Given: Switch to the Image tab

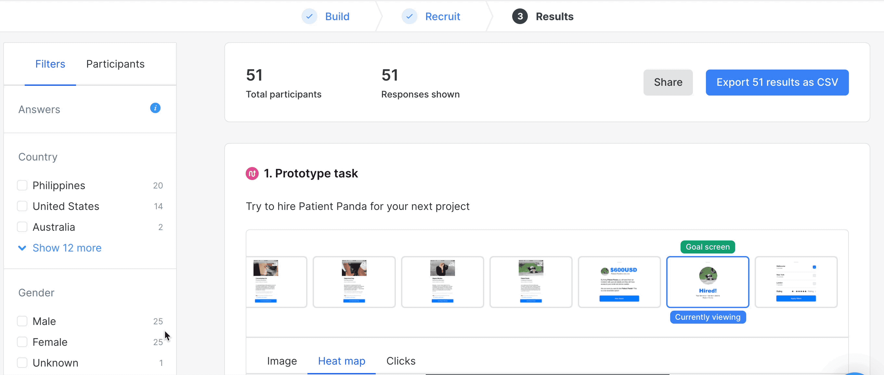Looking at the screenshot, I should click(282, 361).
